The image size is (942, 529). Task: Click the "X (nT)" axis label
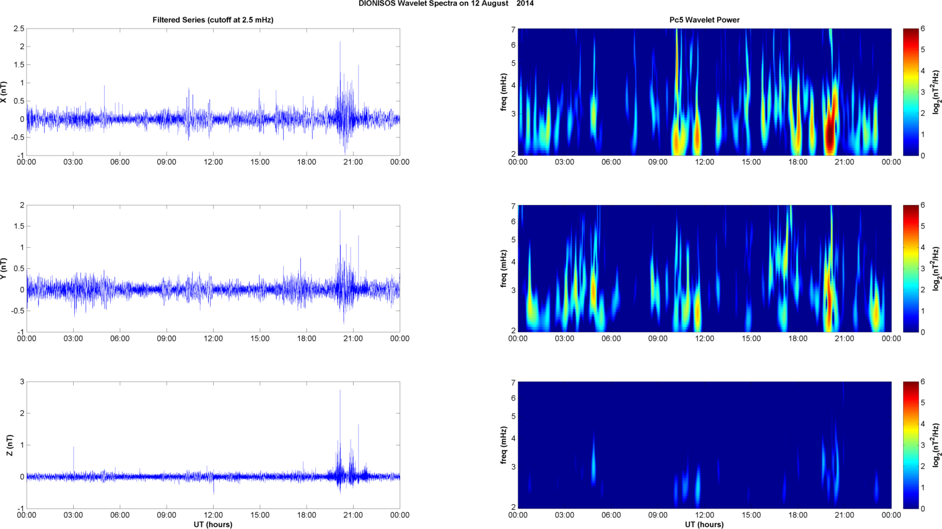[x=4, y=92]
